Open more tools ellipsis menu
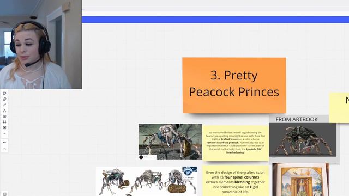This screenshot has width=349, height=196. pyautogui.click(x=4, y=133)
